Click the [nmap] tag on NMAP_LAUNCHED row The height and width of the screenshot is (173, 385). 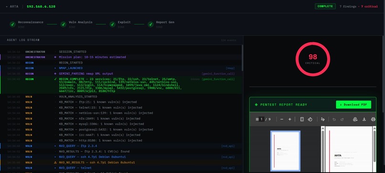coord(230,68)
